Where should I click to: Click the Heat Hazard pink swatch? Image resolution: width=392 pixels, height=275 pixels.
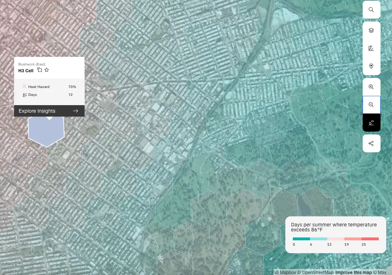click(24, 87)
